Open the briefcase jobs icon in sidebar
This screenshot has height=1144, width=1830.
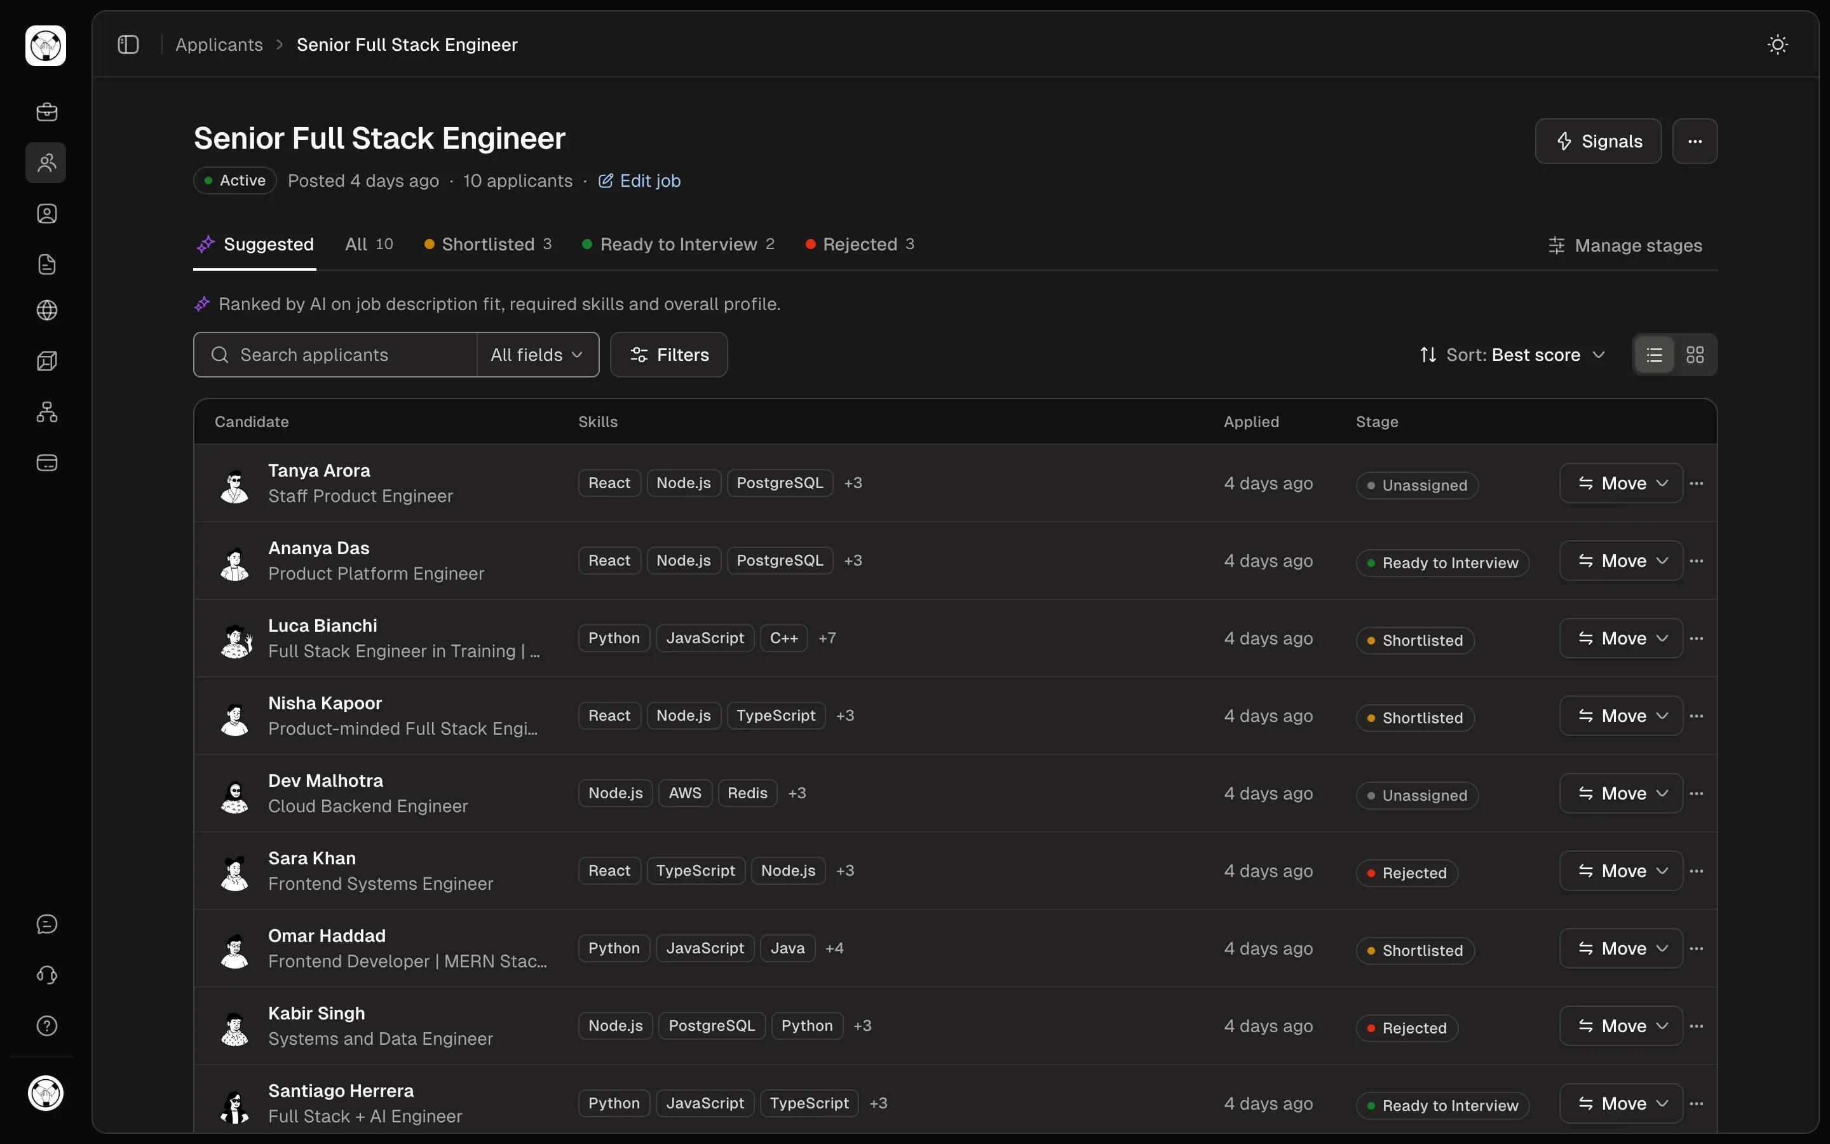tap(47, 112)
